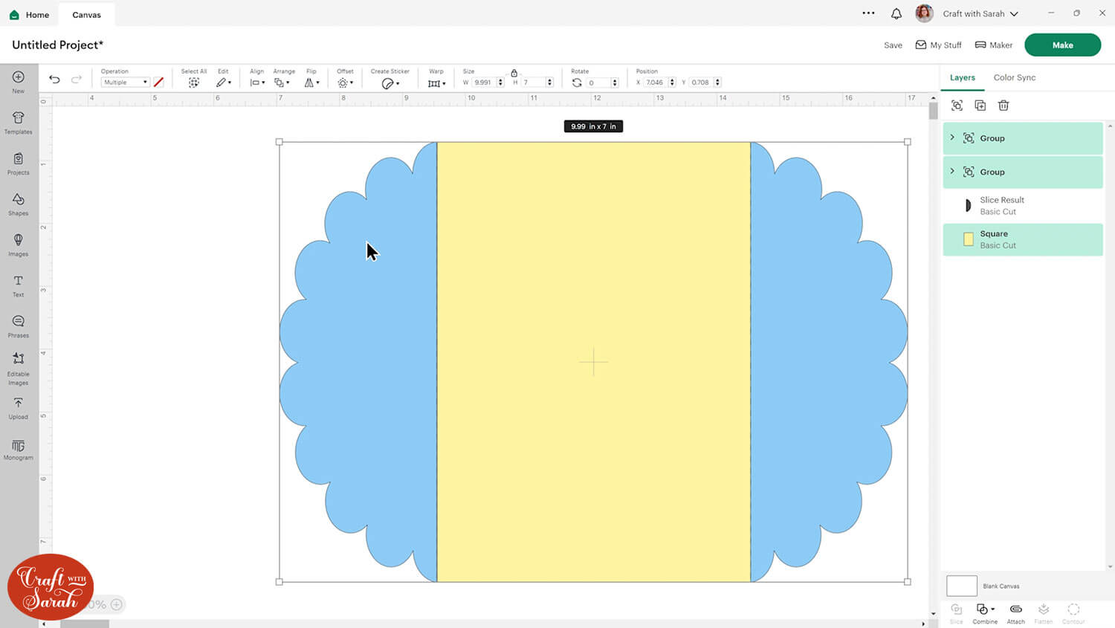Click the green Make button

tap(1062, 45)
